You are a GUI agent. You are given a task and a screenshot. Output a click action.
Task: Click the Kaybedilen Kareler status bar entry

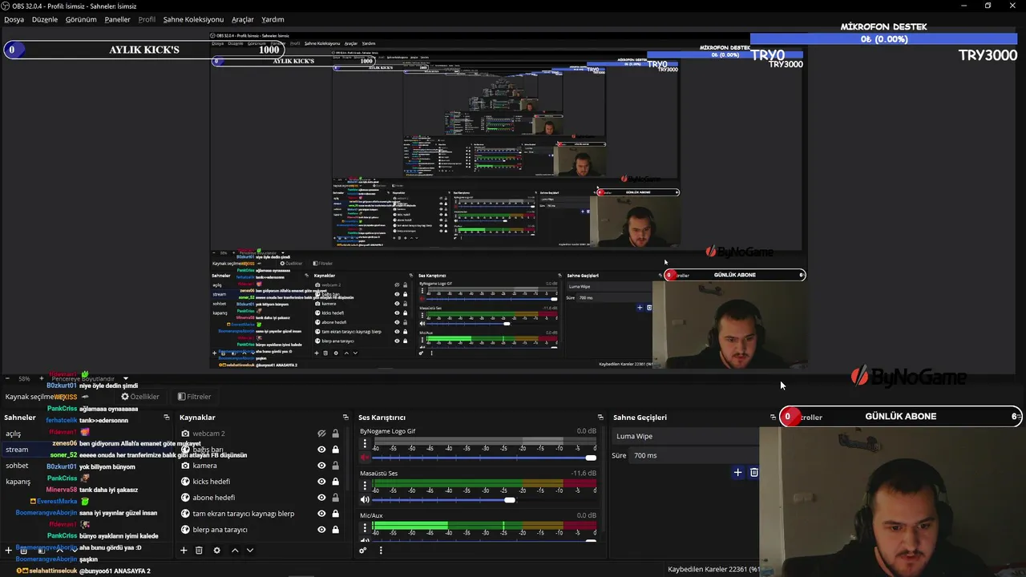(713, 569)
